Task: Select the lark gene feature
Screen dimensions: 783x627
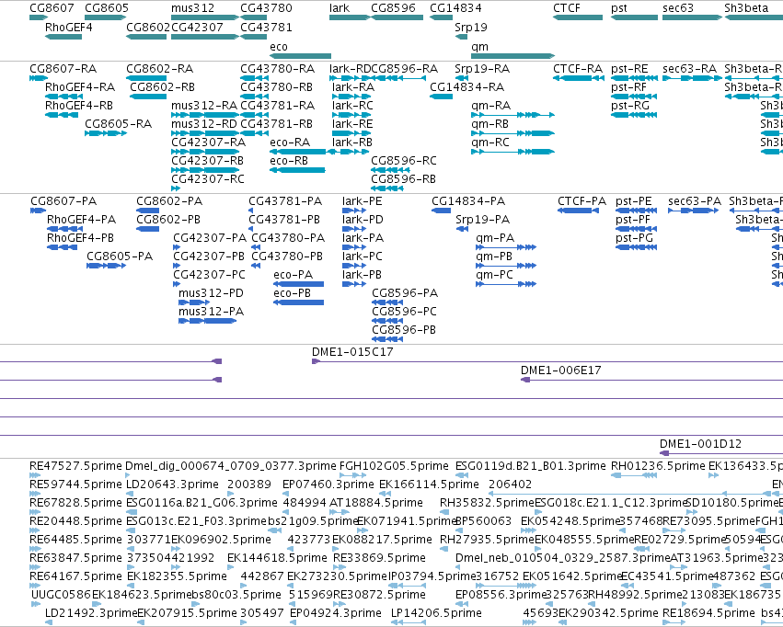Action: (350, 17)
